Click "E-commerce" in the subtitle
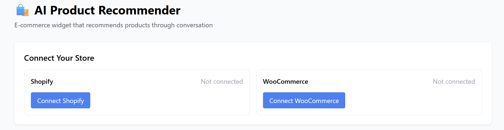 [x=32, y=25]
